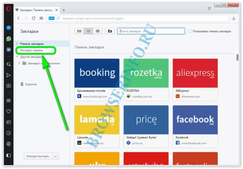Open the lamoda bookmark thumbnail
243x169 pixels.
[x=97, y=120]
